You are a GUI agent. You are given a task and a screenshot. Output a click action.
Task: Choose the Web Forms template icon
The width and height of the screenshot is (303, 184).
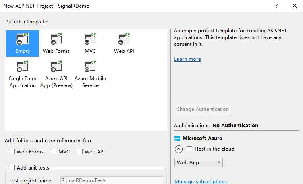[x=56, y=39]
